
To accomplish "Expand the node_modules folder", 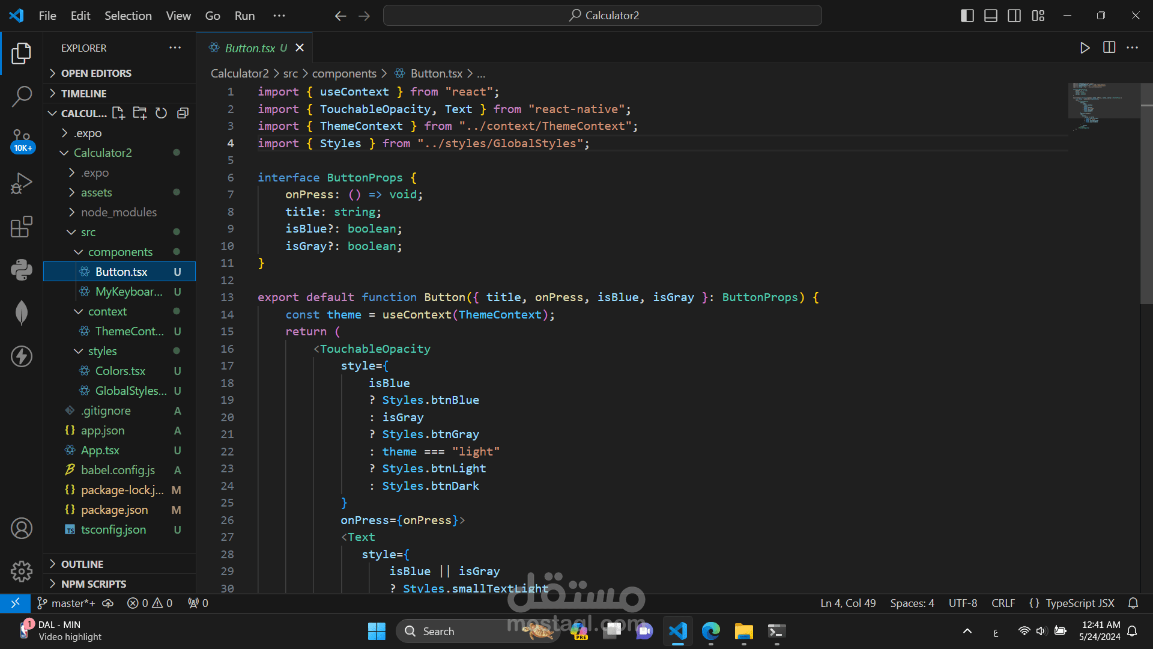I will 118,212.
